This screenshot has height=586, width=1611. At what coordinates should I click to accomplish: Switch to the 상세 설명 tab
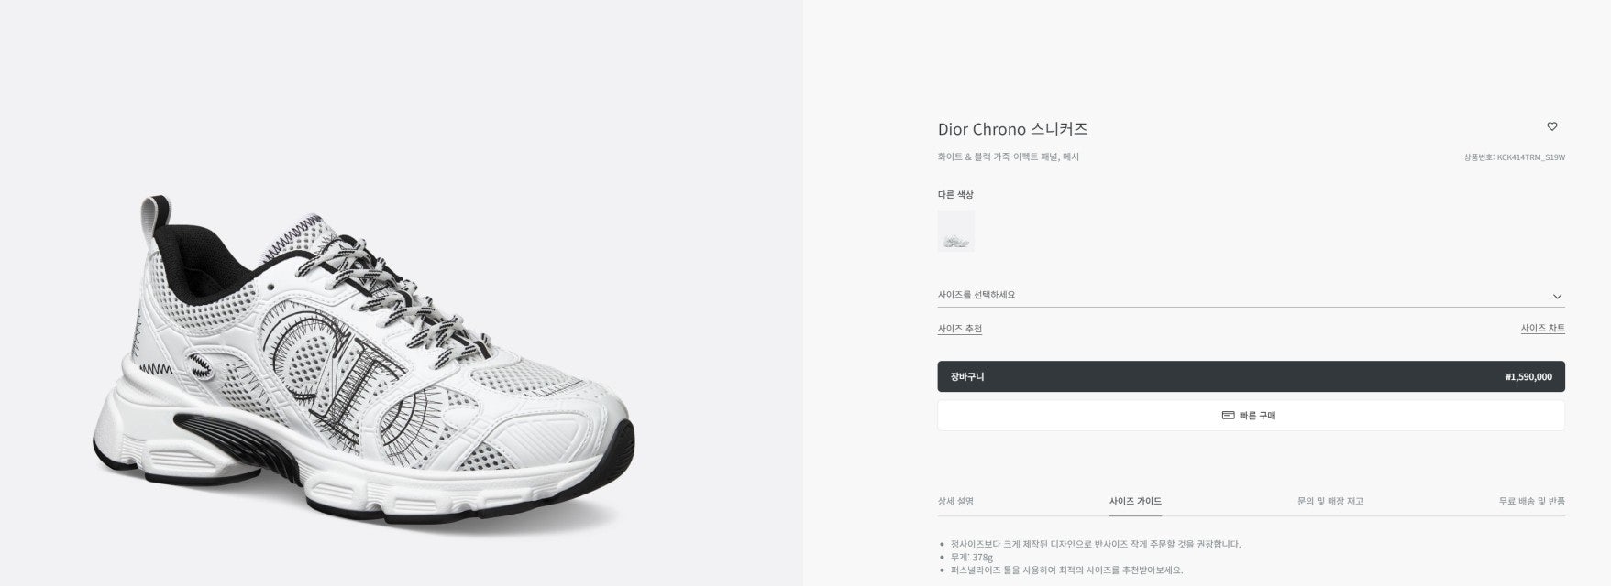(x=955, y=501)
